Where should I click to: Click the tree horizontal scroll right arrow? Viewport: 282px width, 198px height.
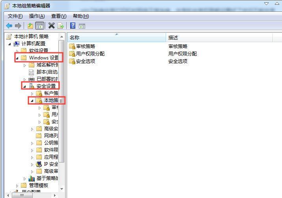click(55, 195)
